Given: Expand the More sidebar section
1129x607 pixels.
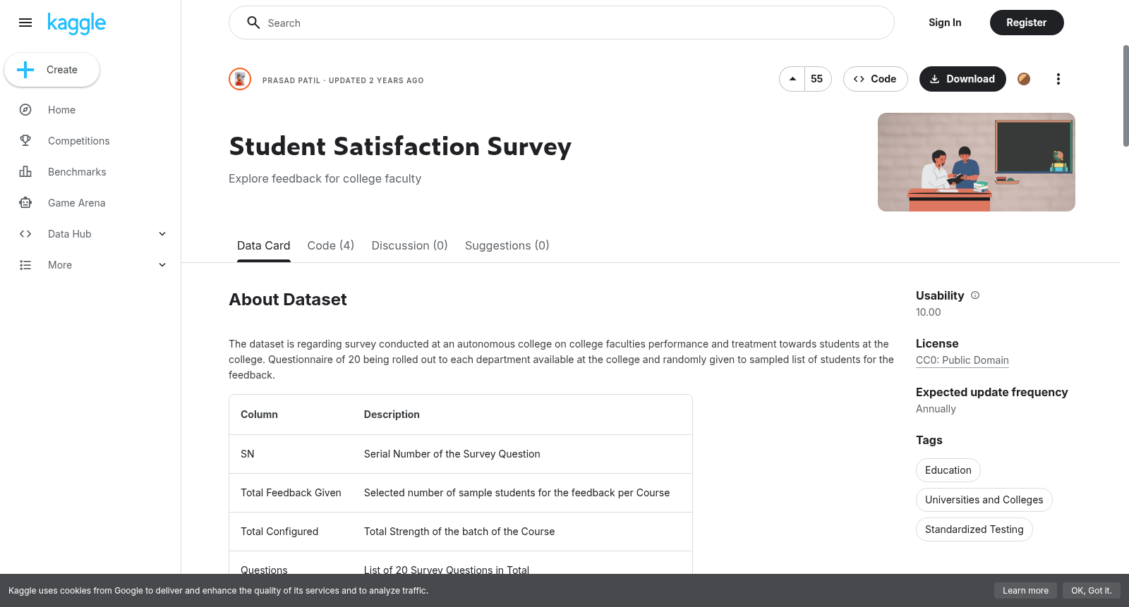Looking at the screenshot, I should 162,265.
